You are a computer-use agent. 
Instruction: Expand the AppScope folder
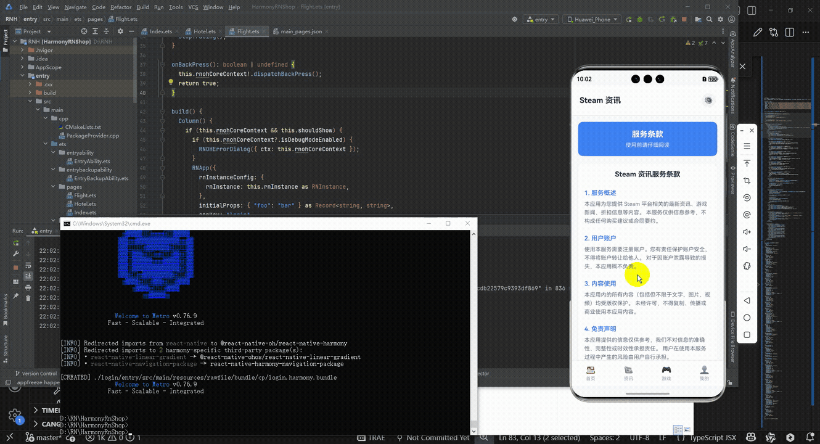click(x=23, y=67)
